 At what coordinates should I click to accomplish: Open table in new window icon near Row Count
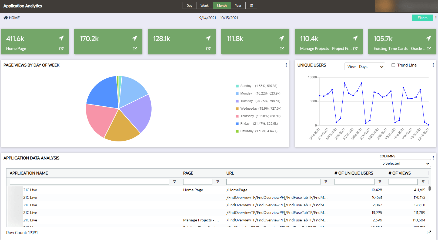coord(429,232)
